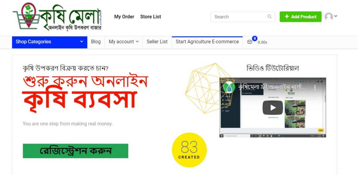Image resolution: width=358 pixels, height=175 pixels.
Task: Click the cart item count badge
Action: tap(255, 38)
